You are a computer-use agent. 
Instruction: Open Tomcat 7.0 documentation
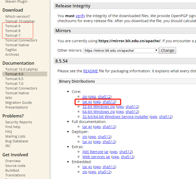[14, 83]
